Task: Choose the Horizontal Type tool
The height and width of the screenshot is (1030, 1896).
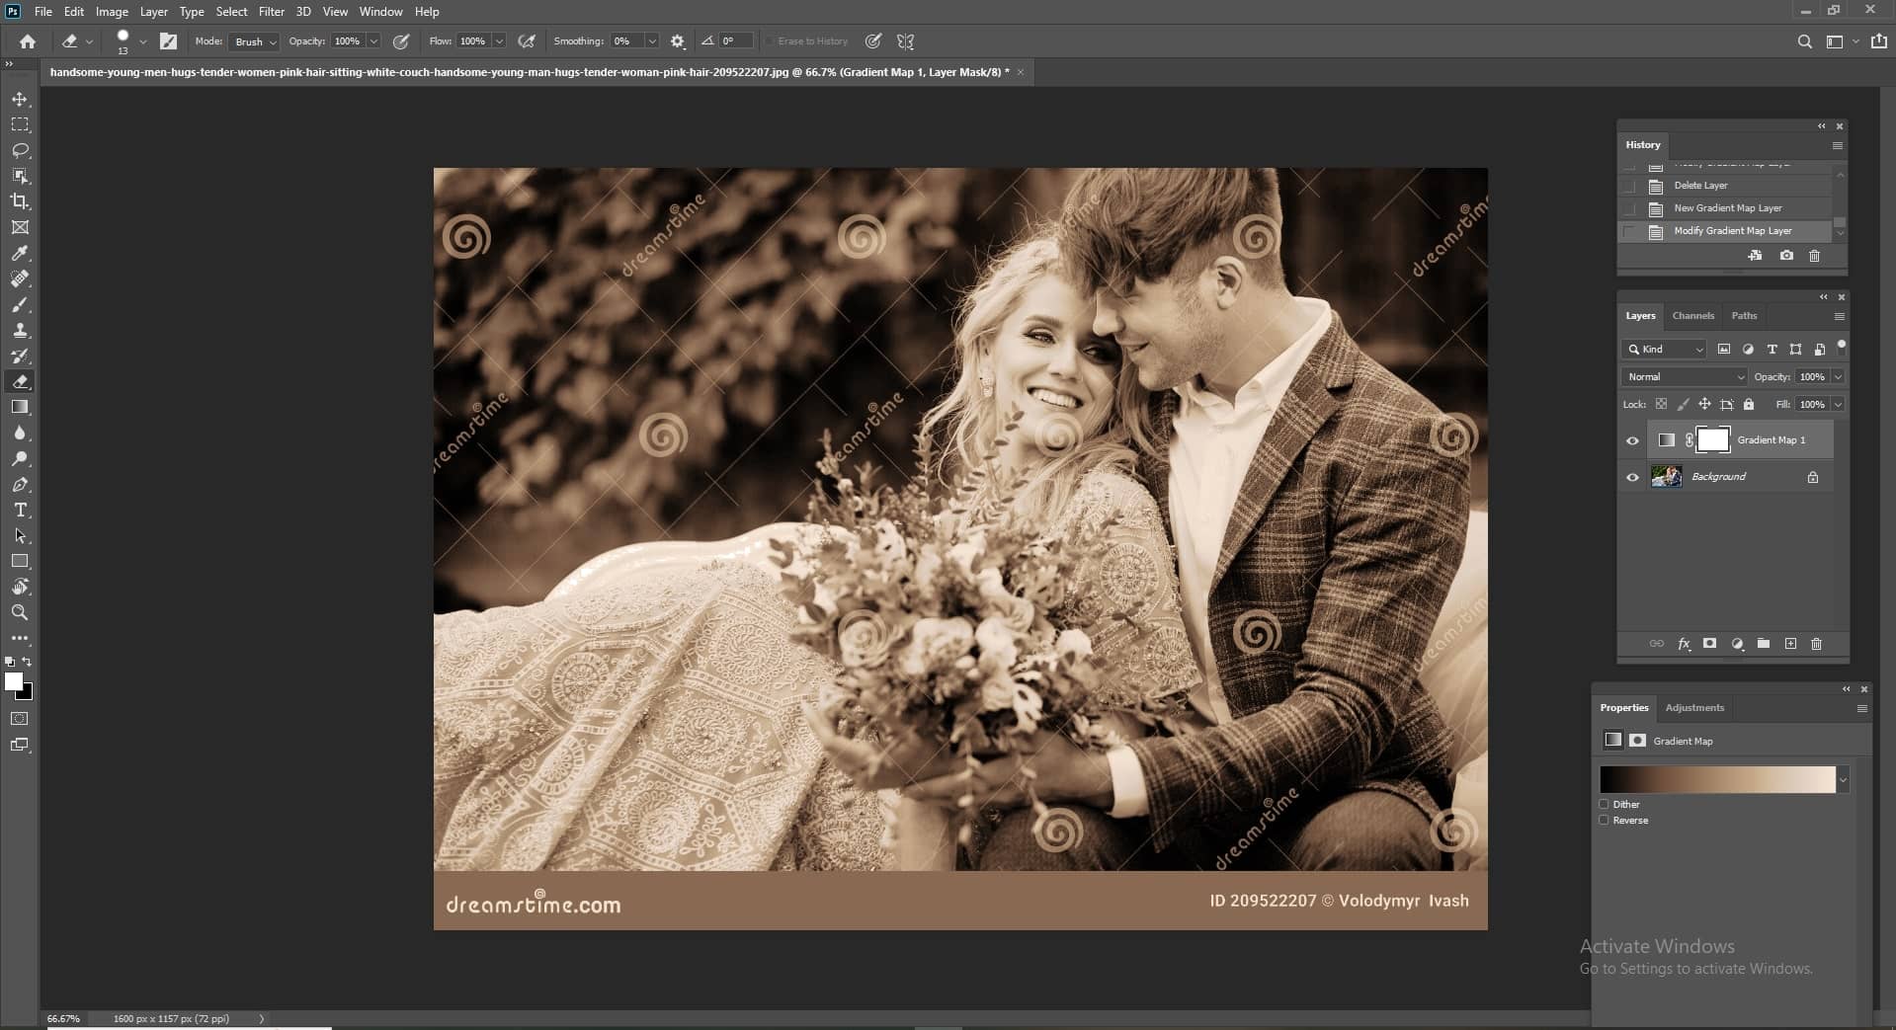Action: (x=20, y=510)
